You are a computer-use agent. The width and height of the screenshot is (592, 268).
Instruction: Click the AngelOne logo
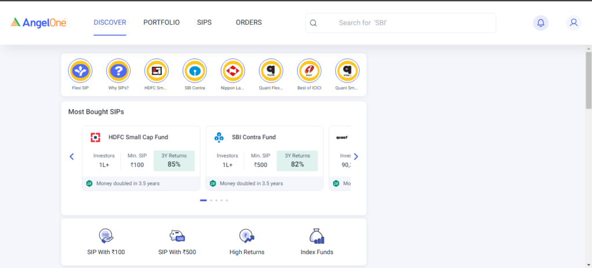39,23
